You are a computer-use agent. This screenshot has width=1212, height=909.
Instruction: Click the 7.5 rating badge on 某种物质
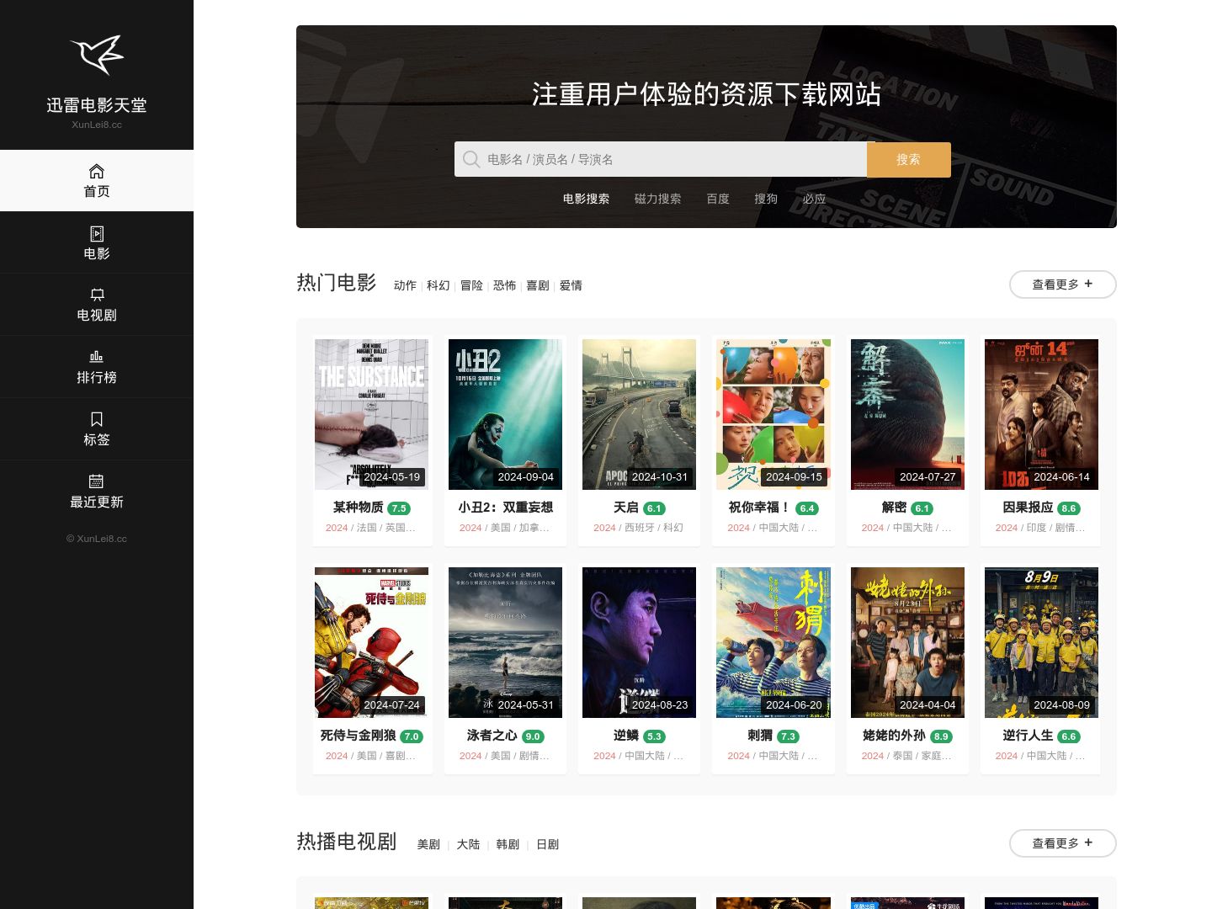pyautogui.click(x=399, y=508)
